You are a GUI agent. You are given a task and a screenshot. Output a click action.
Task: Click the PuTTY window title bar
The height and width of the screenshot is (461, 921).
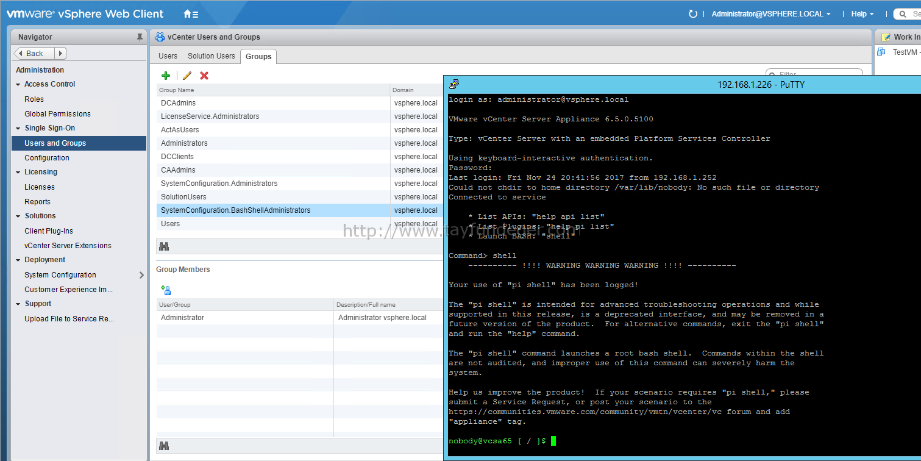coord(683,84)
